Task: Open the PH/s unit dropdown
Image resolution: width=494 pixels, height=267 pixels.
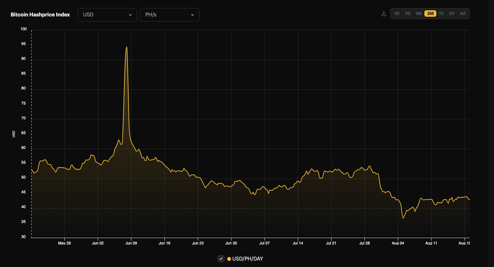Action: click(170, 14)
